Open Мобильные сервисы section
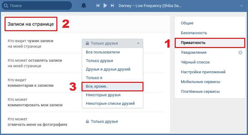The image size is (248, 135). click(x=210, y=82)
